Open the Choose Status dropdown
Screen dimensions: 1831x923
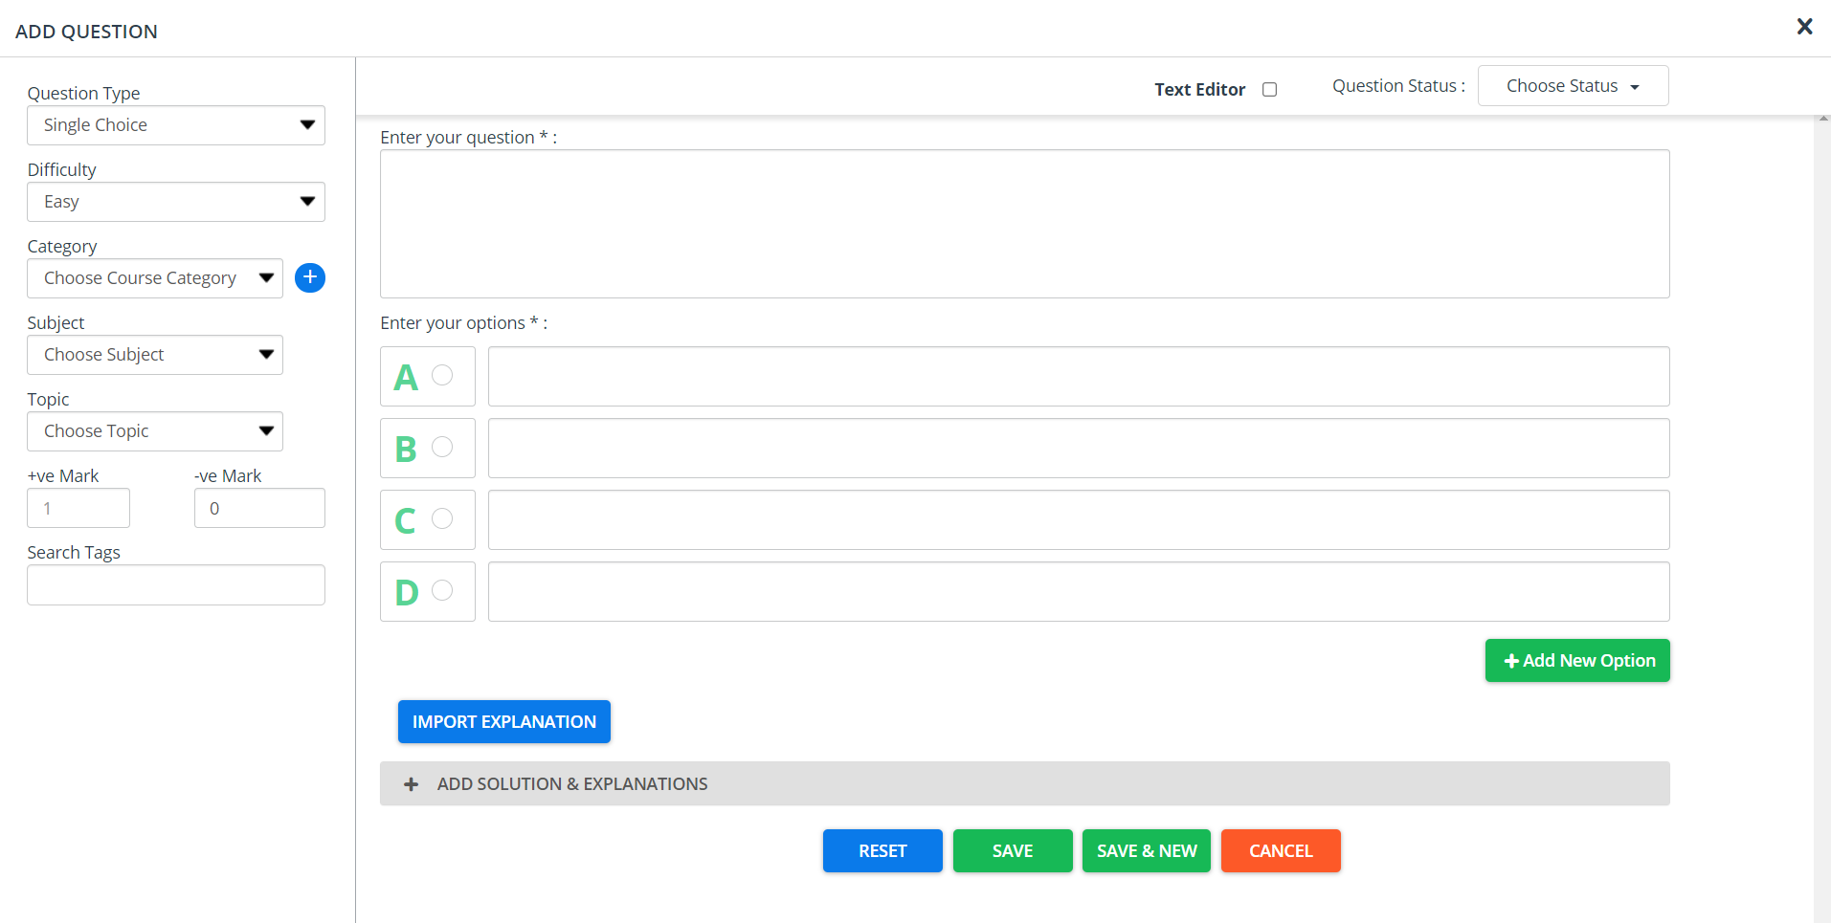pyautogui.click(x=1574, y=86)
